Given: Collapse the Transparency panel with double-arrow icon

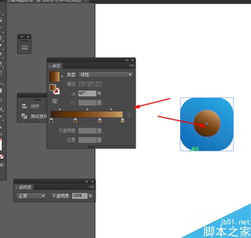Looking at the screenshot, I should tap(87, 182).
